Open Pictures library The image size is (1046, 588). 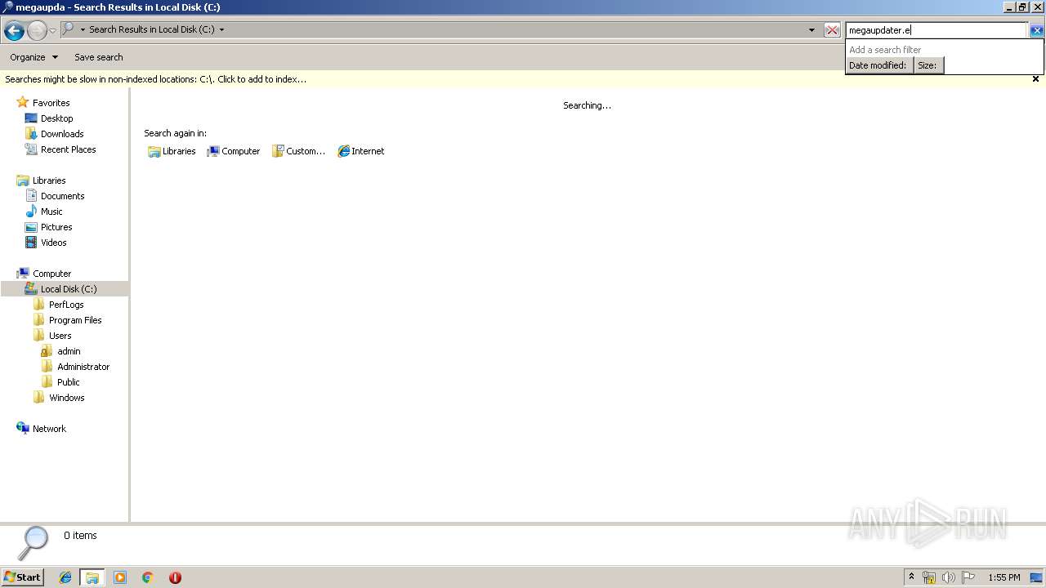[x=56, y=227]
